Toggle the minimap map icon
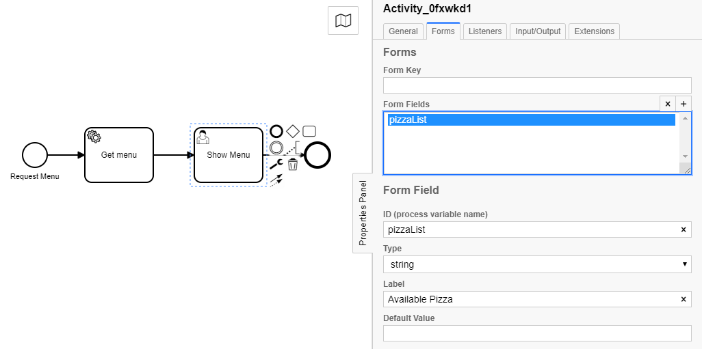This screenshot has height=349, width=702. (343, 21)
